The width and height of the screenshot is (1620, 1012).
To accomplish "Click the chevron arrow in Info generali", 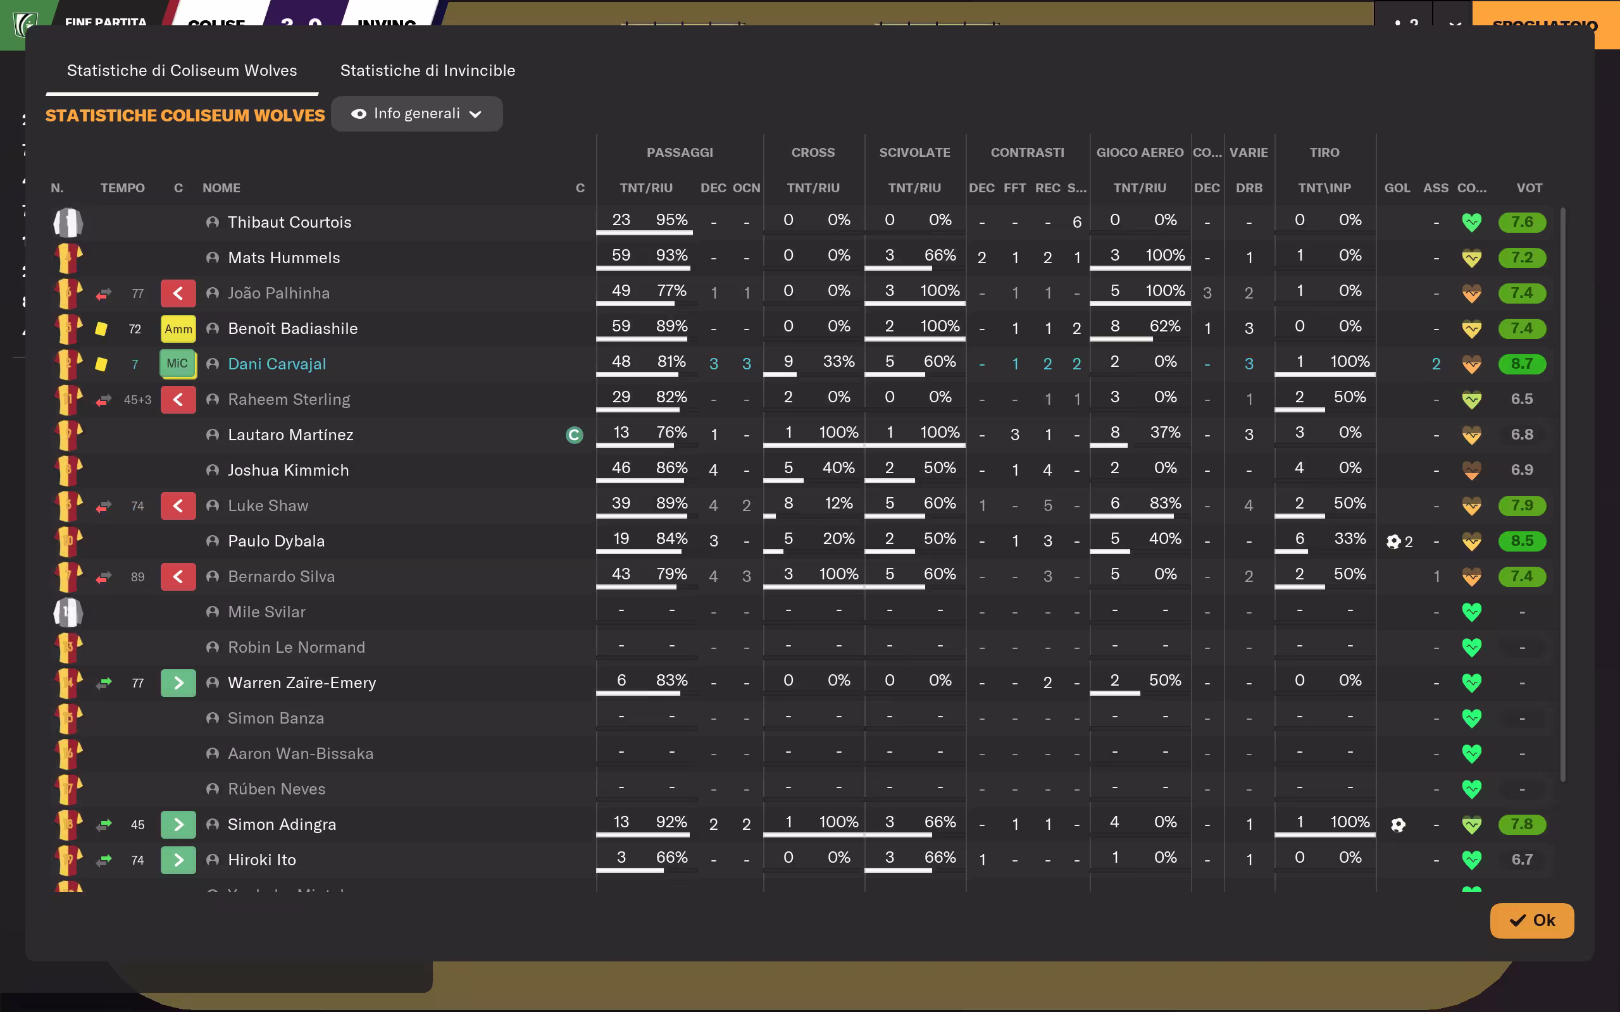I will pos(476,114).
